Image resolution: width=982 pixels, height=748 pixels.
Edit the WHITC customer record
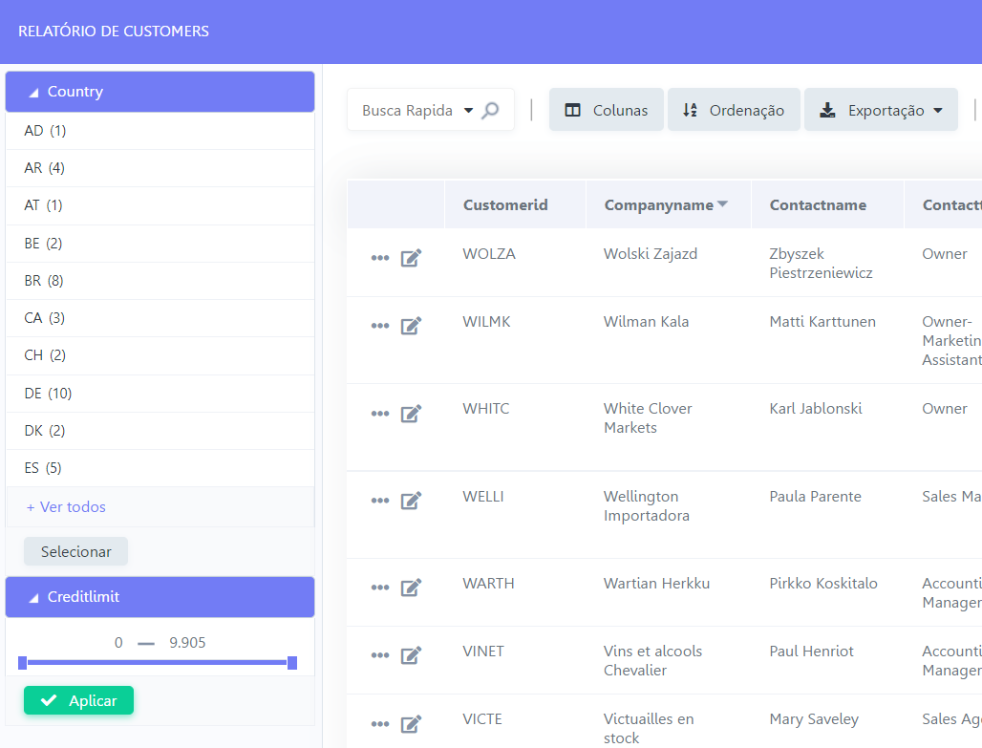coord(411,413)
